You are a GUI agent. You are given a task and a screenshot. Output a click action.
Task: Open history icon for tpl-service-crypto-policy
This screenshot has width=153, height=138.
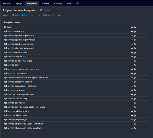click(x=135, y=99)
